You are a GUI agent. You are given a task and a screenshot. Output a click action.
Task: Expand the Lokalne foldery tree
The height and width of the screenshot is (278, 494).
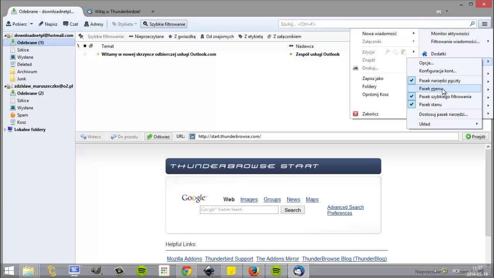point(5,130)
